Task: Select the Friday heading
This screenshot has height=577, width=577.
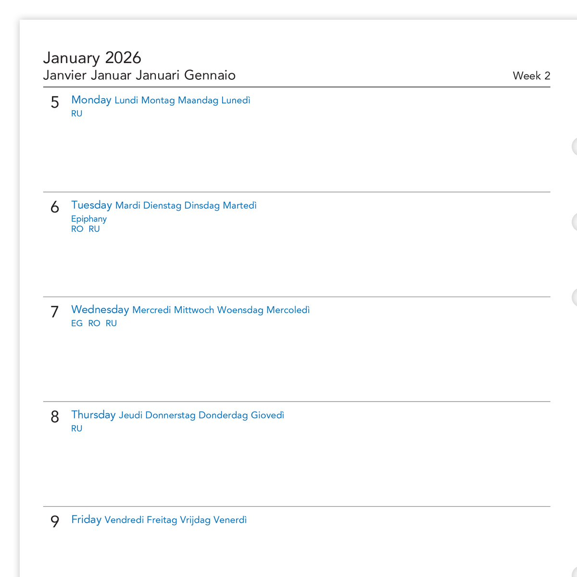Action: (x=87, y=520)
